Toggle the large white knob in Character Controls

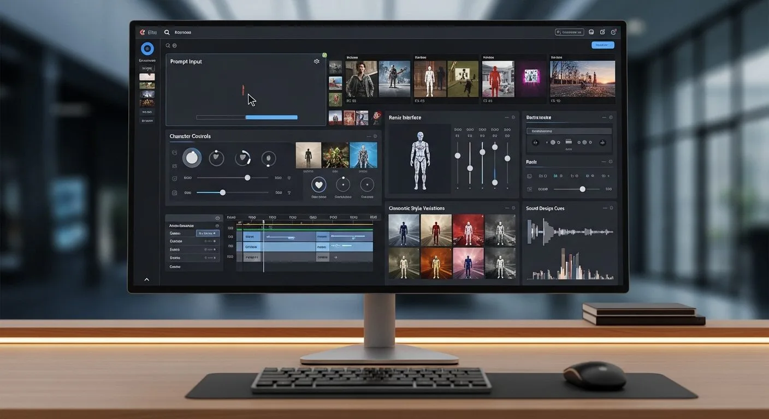point(192,158)
